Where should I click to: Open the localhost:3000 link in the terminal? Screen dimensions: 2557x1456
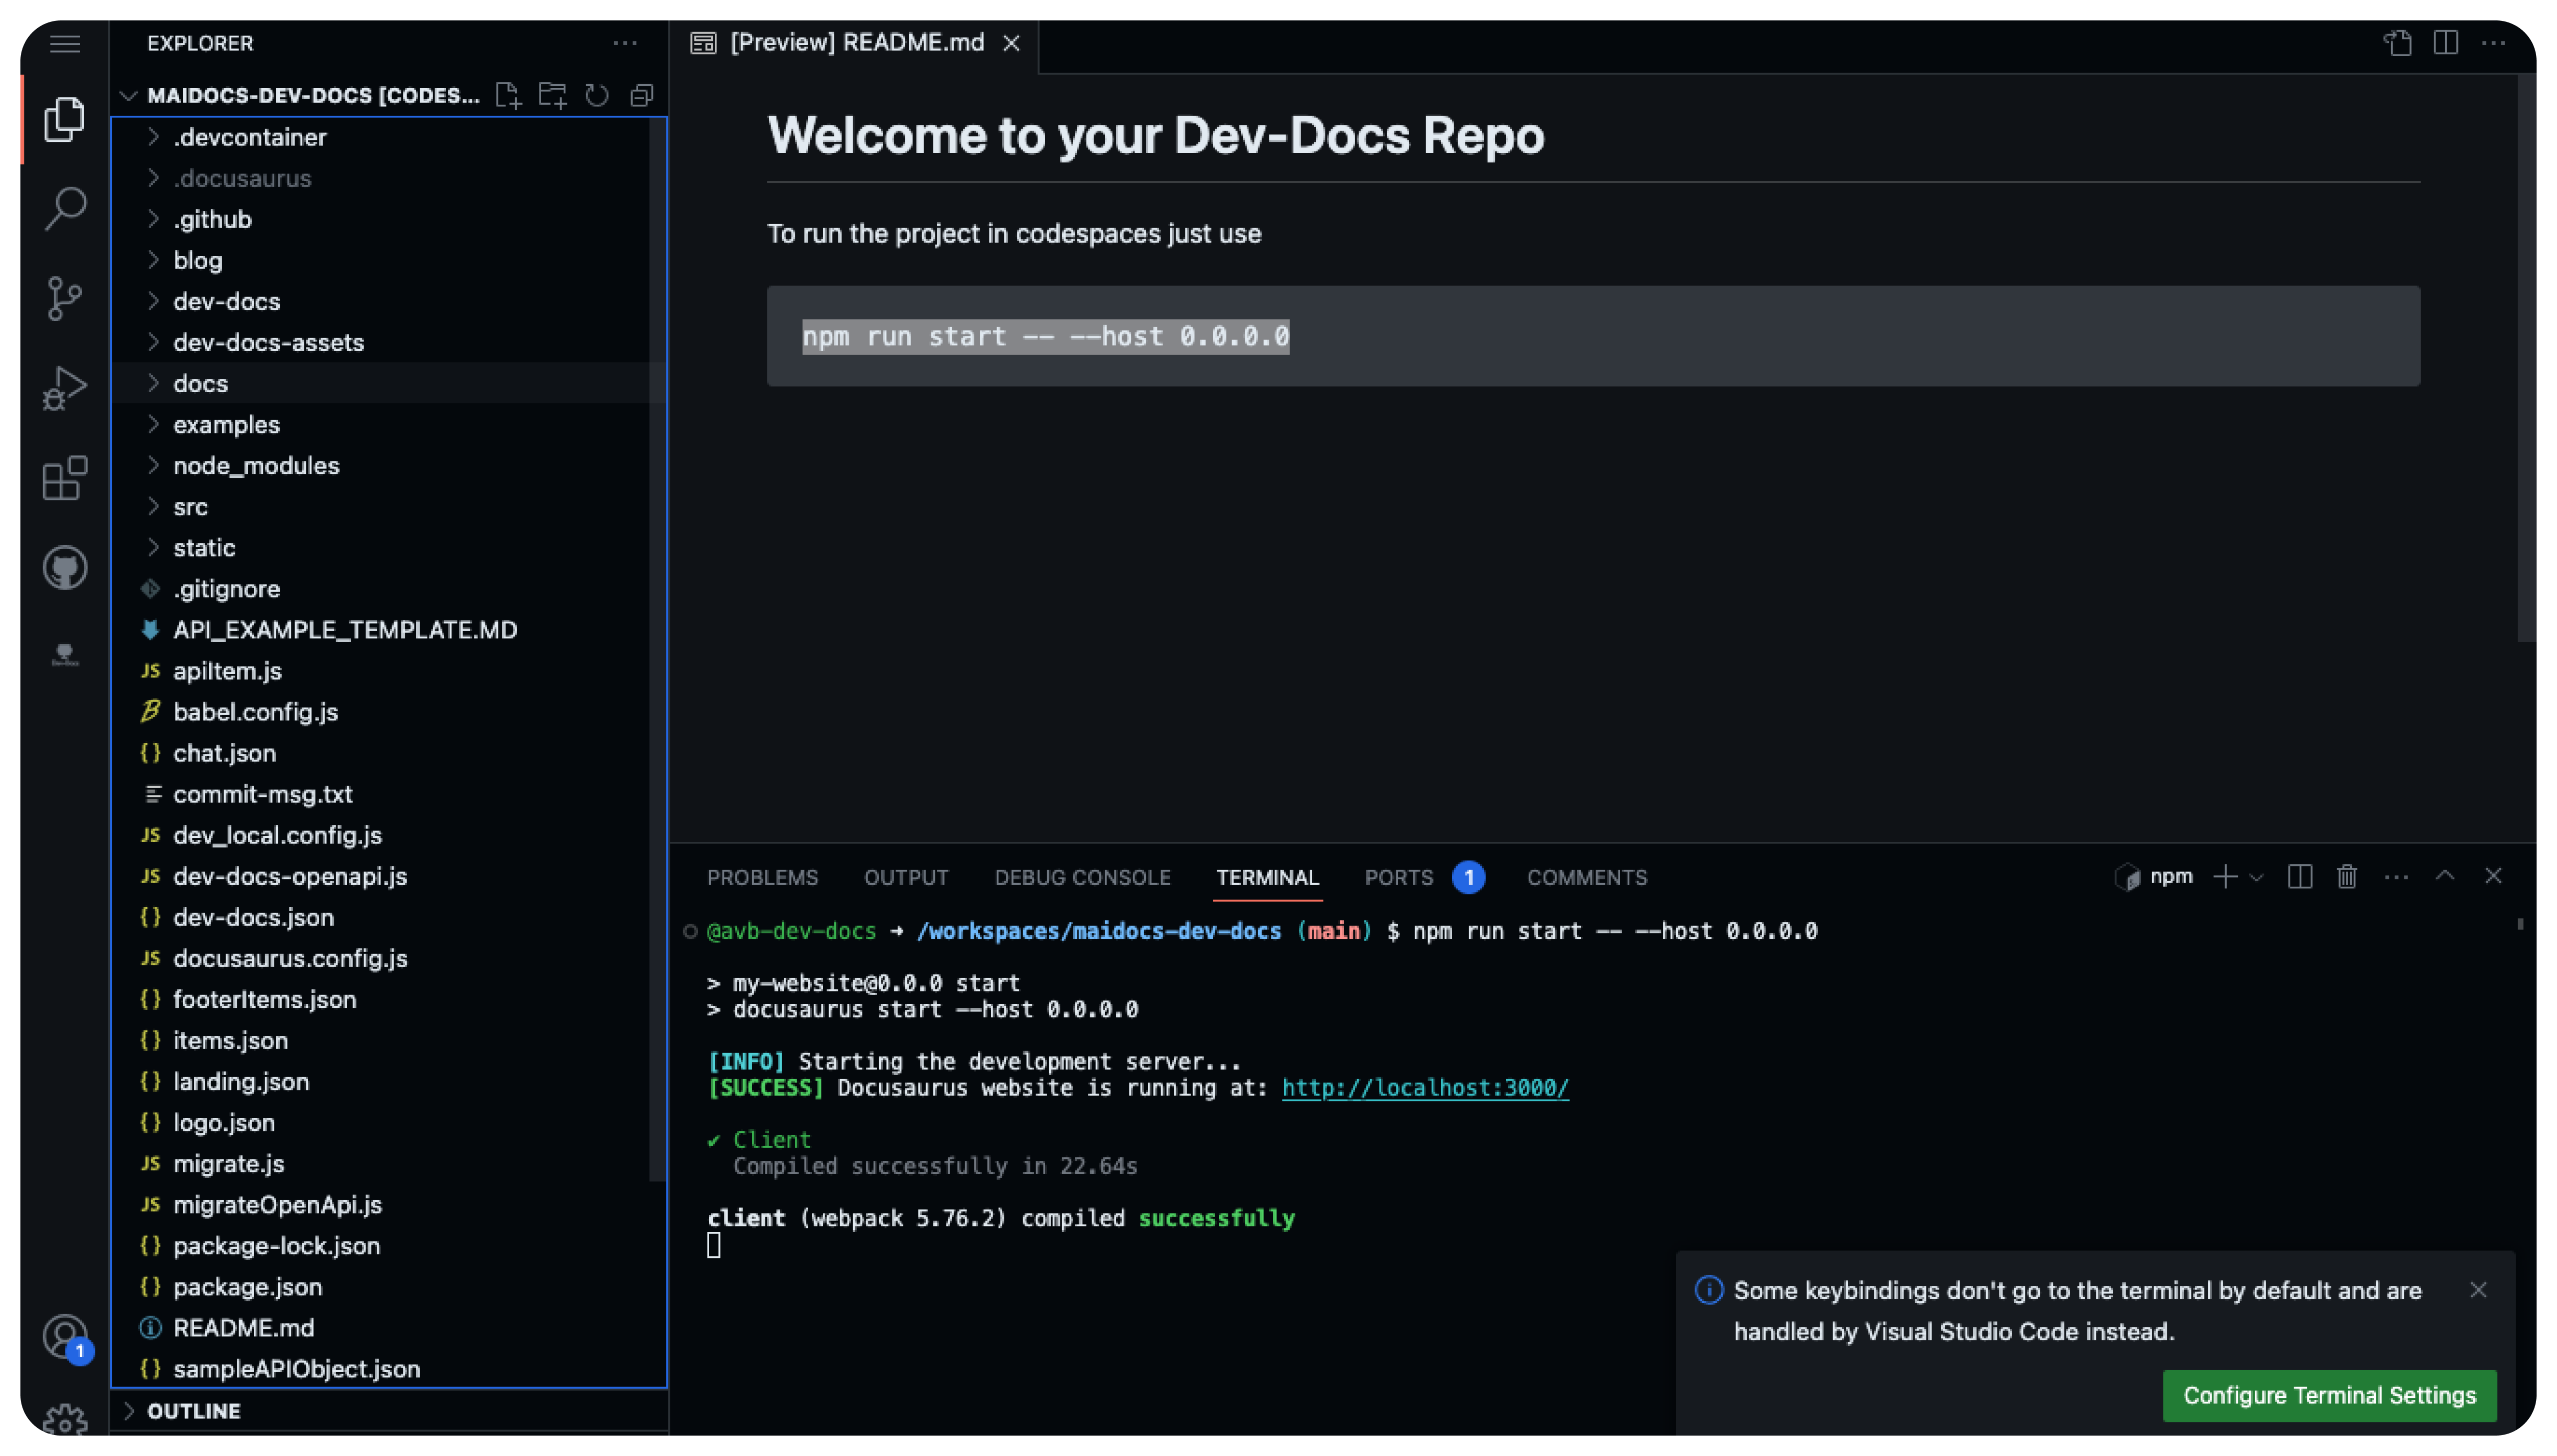(1425, 1088)
